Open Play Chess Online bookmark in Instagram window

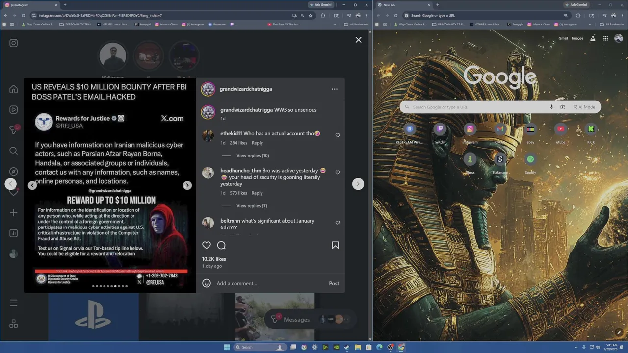[37, 25]
